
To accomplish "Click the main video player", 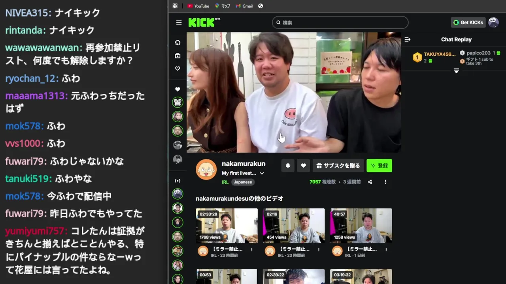I will pyautogui.click(x=294, y=92).
